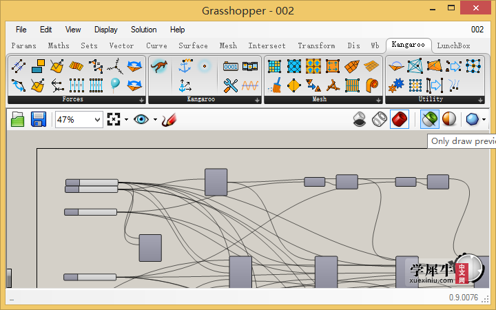Choose the orange mesh with upward arrows icon
496x310 pixels.
[313, 66]
